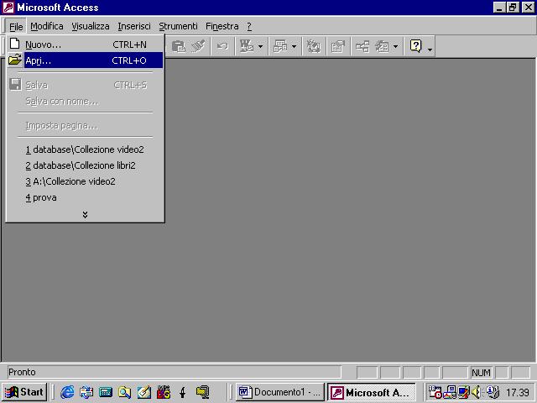Click the New Object toolbar icon
The image size is (537, 403).
coord(382,46)
